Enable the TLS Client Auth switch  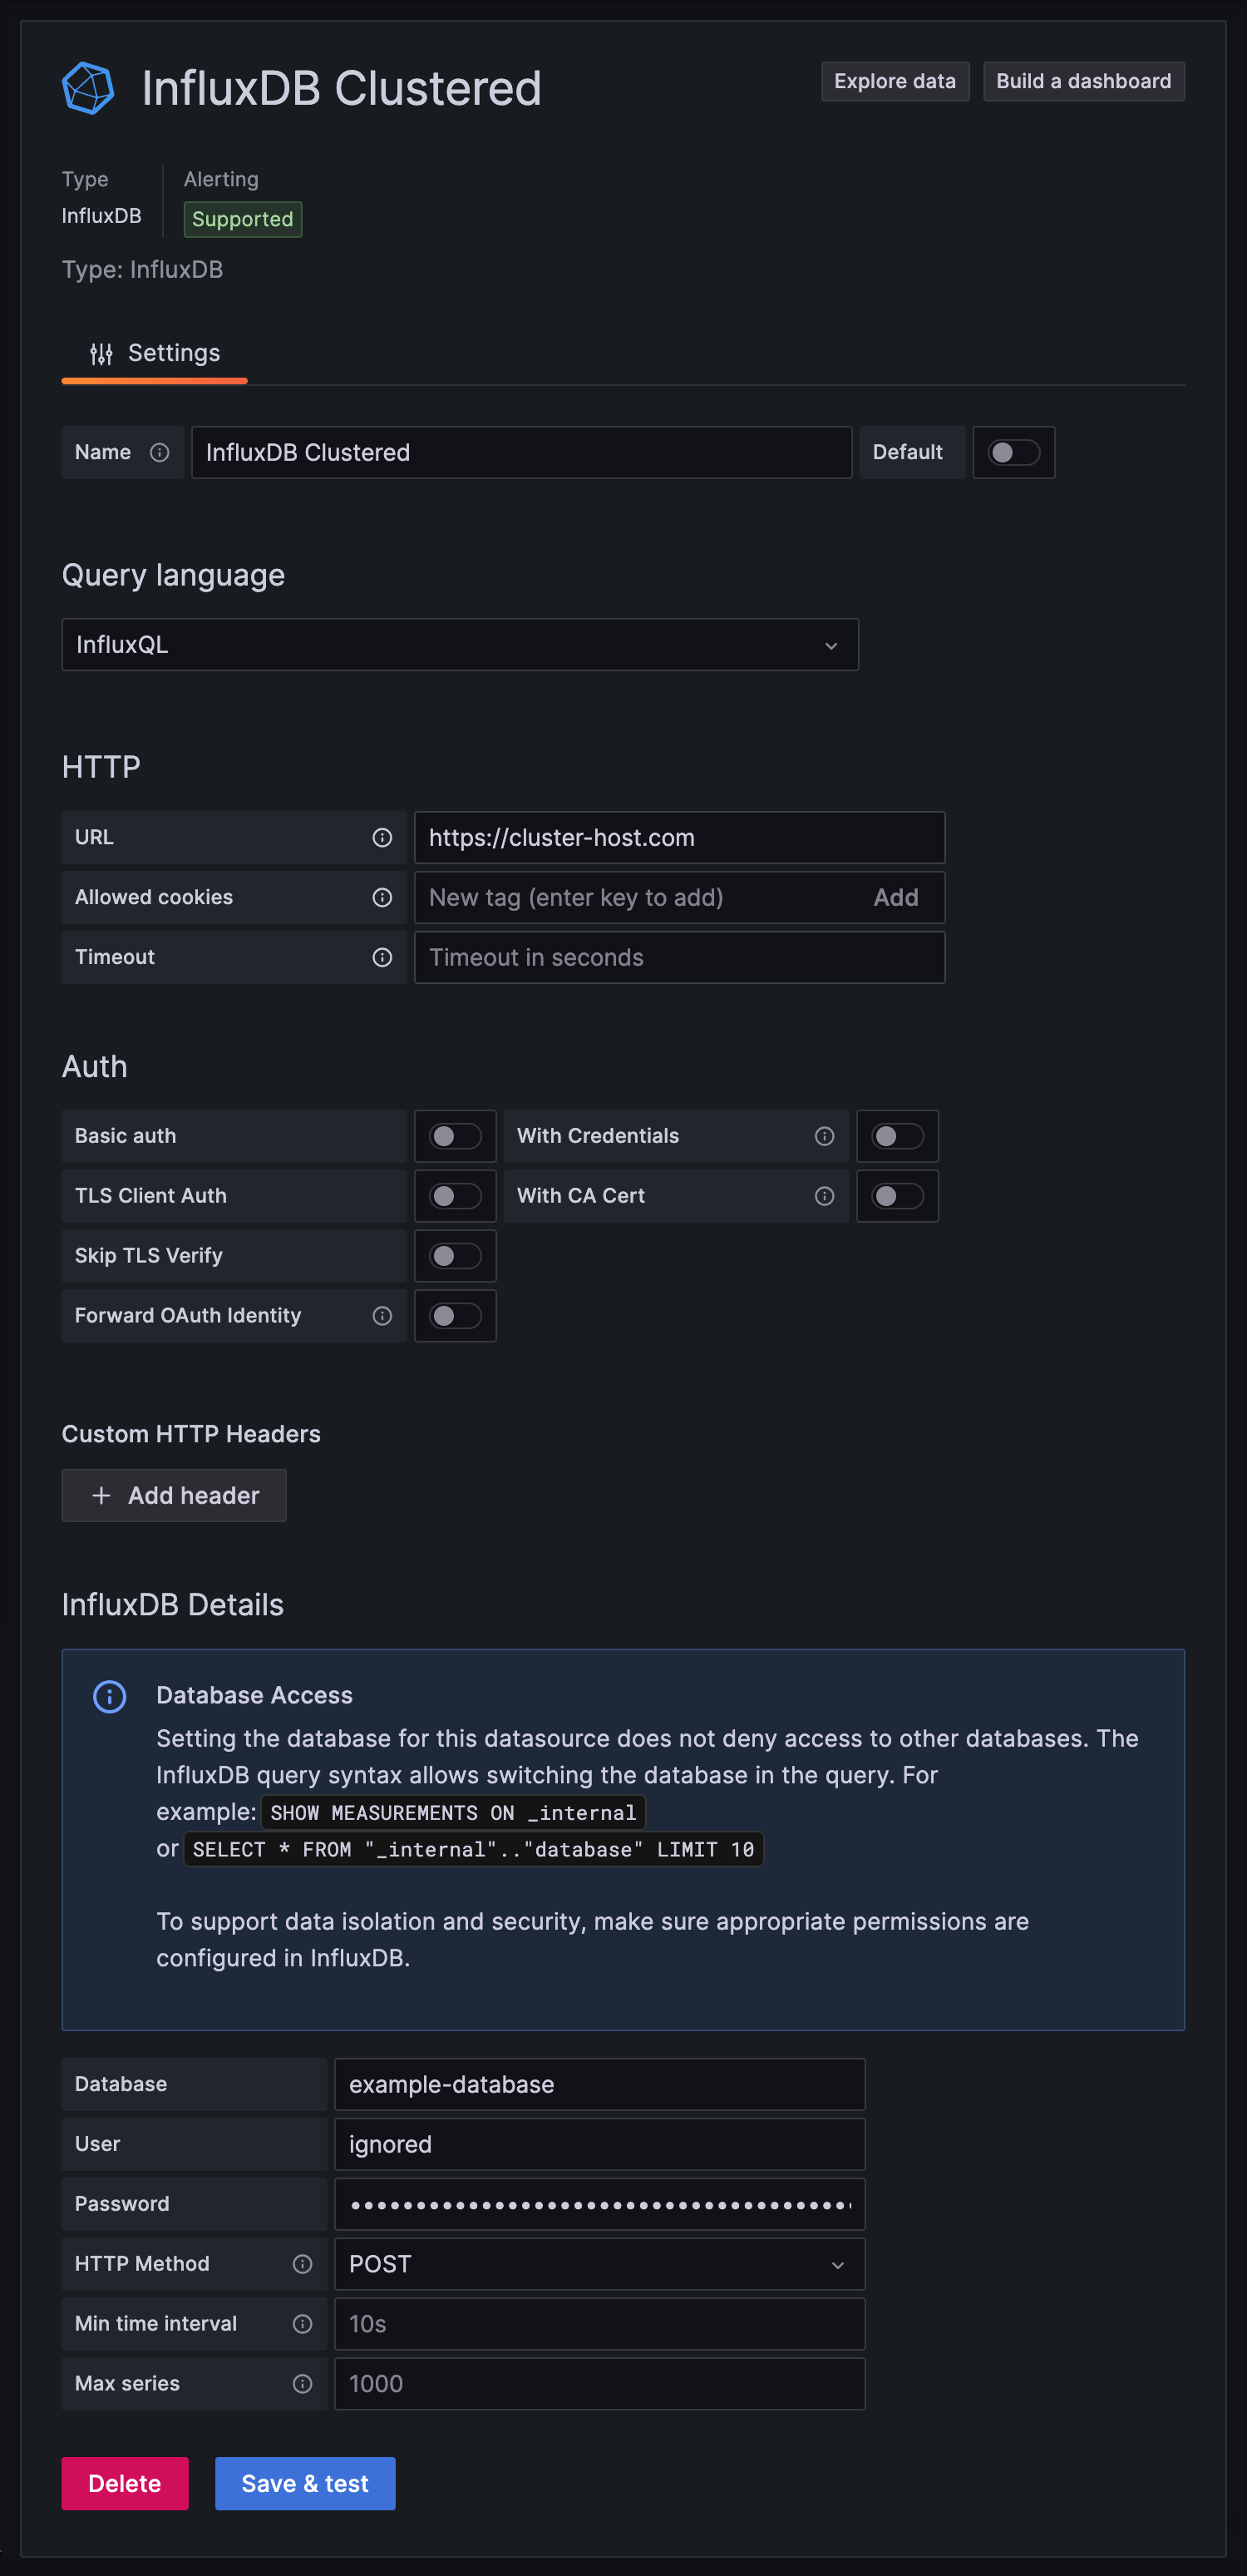(x=456, y=1196)
